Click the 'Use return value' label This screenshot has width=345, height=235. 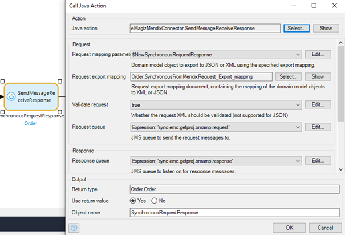click(90, 201)
